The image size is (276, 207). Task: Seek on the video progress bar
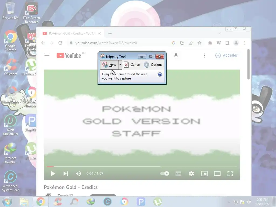[x=142, y=167]
